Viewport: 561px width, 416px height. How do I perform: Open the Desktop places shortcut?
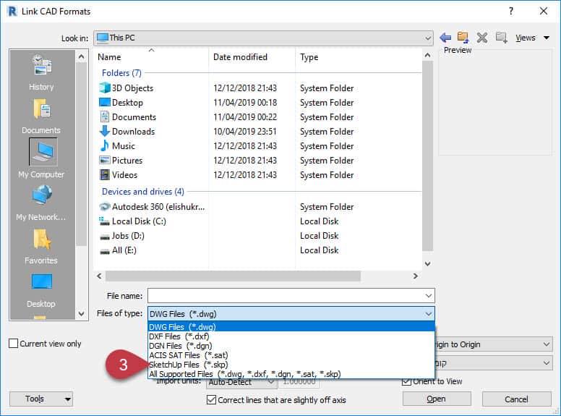(x=41, y=290)
